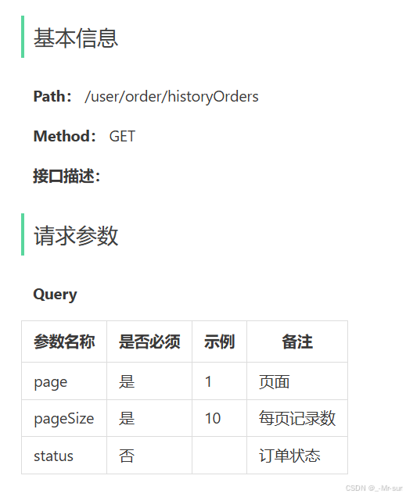Click the 基本信息 heading
This screenshot has height=497, width=406.
coord(76,38)
